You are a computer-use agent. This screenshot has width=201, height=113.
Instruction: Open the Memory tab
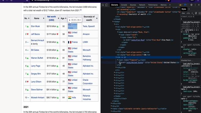[163, 5]
